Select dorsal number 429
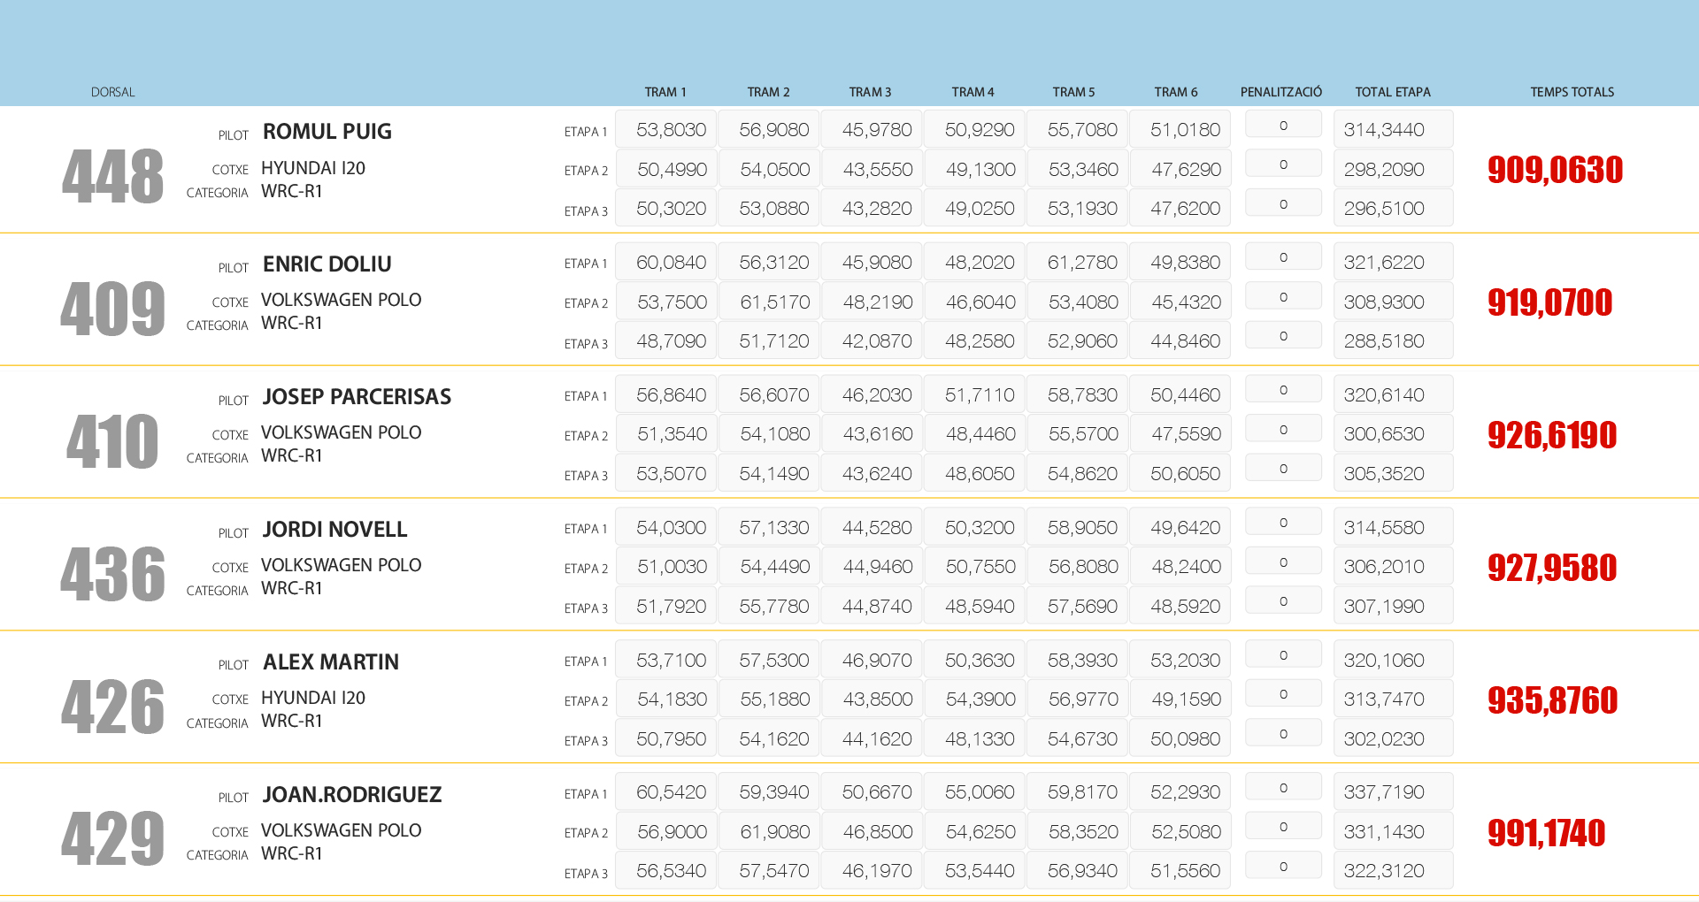 (112, 839)
